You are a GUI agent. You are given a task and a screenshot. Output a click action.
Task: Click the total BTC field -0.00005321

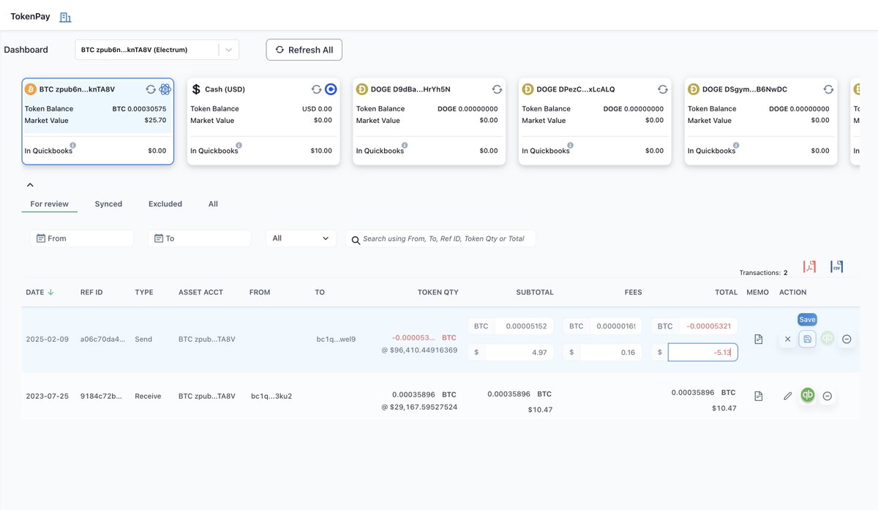coord(708,326)
